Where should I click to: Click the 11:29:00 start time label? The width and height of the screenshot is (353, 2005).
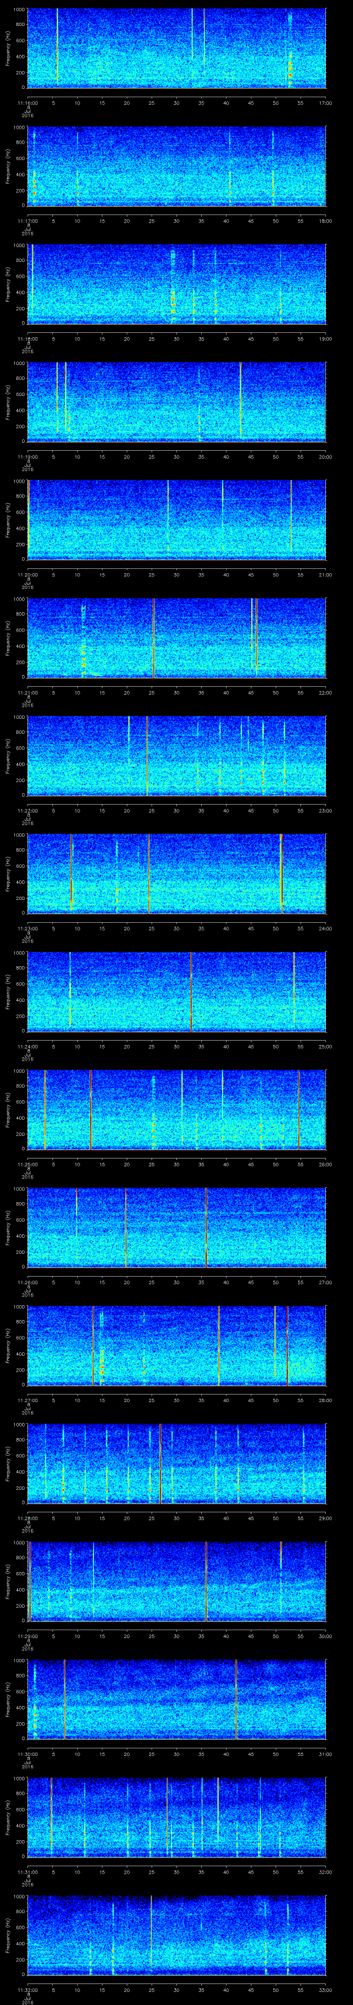pos(28,1635)
